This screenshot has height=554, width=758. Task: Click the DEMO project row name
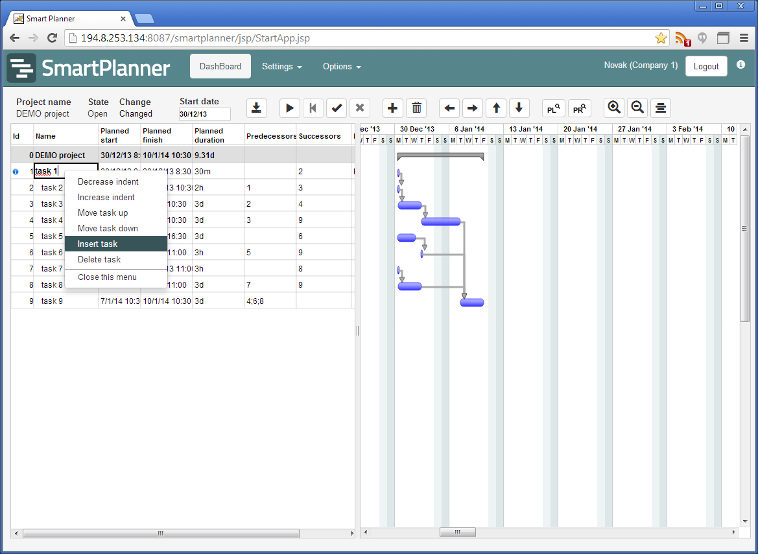(60, 155)
